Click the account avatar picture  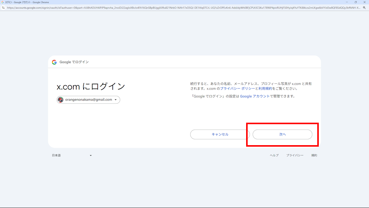60,100
